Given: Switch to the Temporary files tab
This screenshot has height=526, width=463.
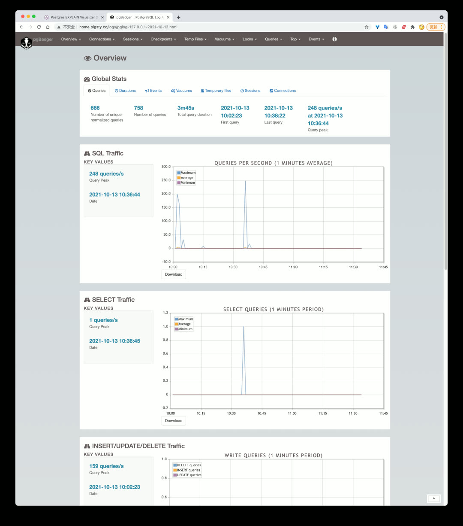Looking at the screenshot, I should pyautogui.click(x=216, y=91).
